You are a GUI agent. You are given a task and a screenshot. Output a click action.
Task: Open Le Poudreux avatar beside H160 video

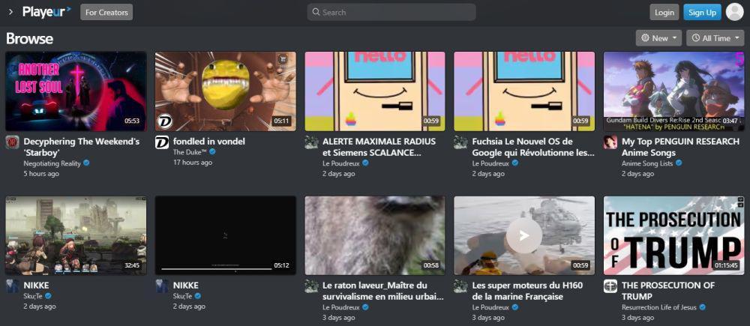460,286
